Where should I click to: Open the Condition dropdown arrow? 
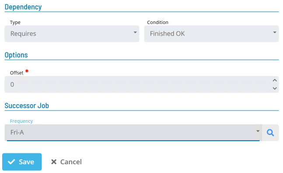point(275,32)
